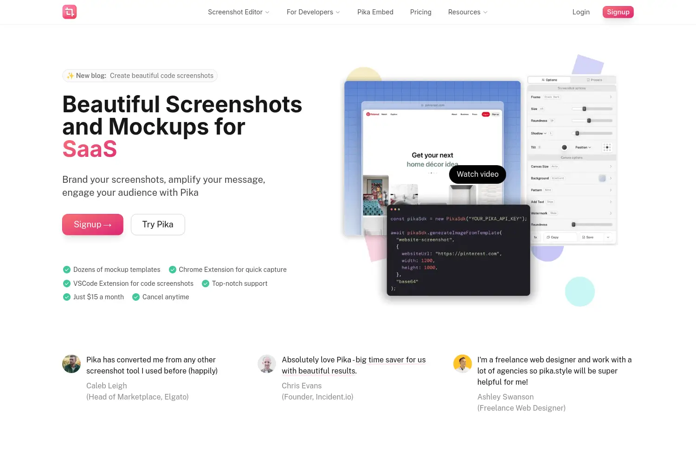Click the Pinterest logo in the hero mockup
This screenshot has width=696, height=464.
(373, 114)
